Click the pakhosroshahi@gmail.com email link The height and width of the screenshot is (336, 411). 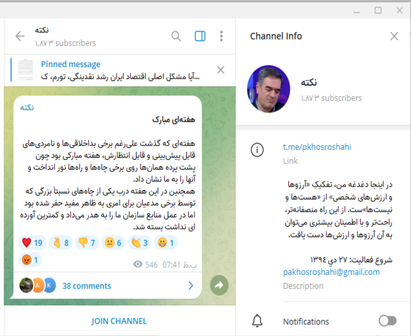(331, 272)
